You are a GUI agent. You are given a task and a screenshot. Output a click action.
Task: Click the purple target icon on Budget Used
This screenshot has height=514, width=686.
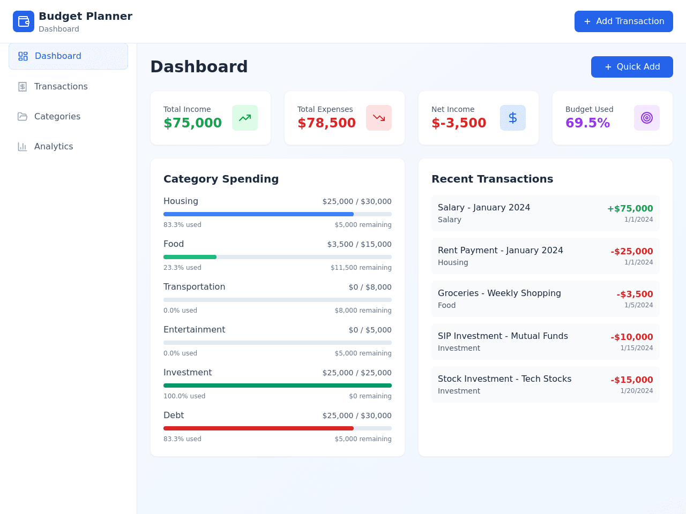click(647, 118)
